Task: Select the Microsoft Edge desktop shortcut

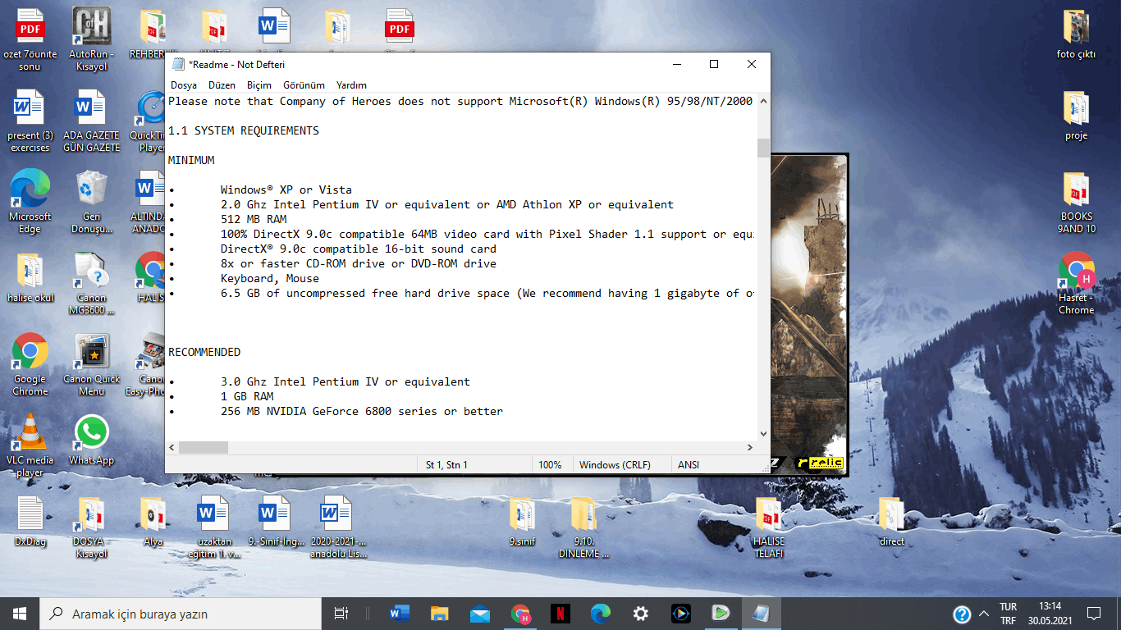Action: click(30, 202)
